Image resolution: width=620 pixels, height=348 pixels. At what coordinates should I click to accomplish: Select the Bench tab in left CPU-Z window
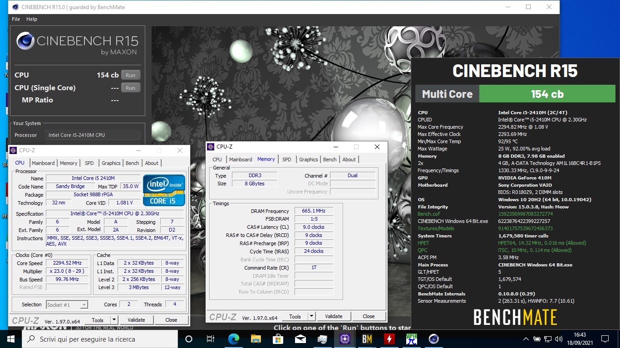(x=133, y=163)
